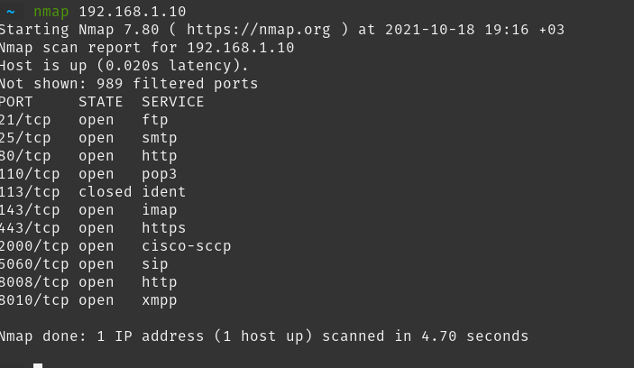The width and height of the screenshot is (634, 368).
Task: Click the STATE column header
Action: [x=100, y=102]
